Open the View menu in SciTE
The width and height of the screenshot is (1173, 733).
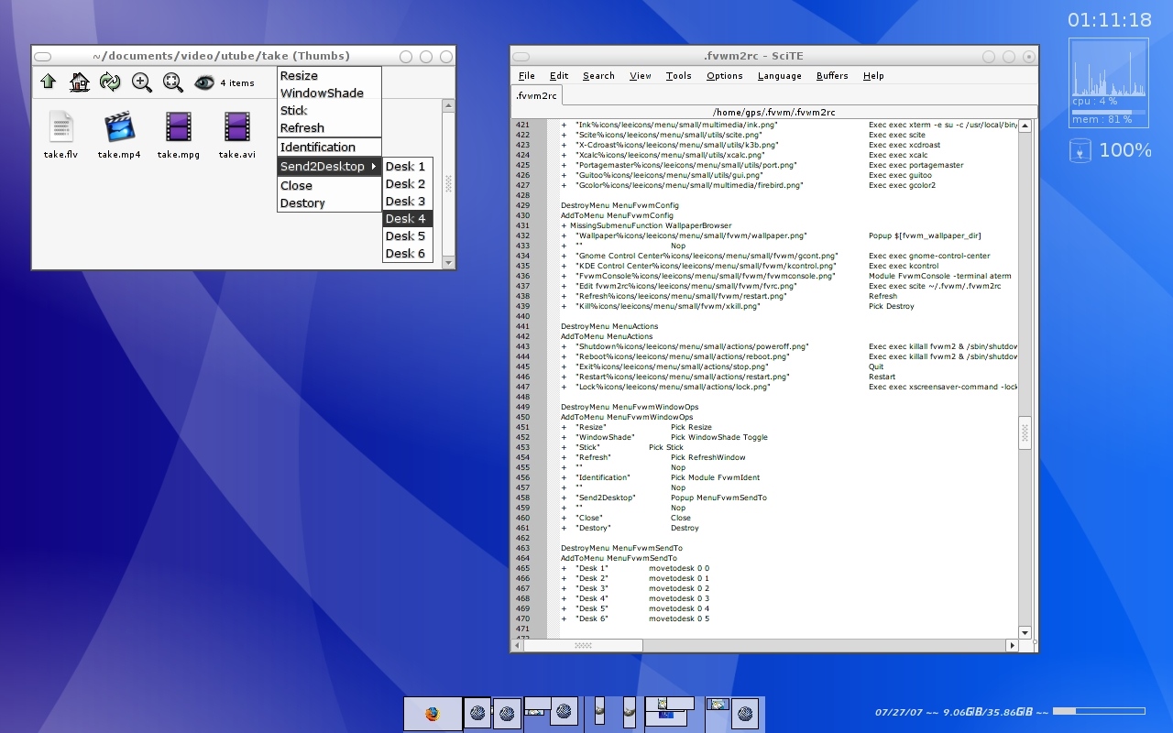641,76
